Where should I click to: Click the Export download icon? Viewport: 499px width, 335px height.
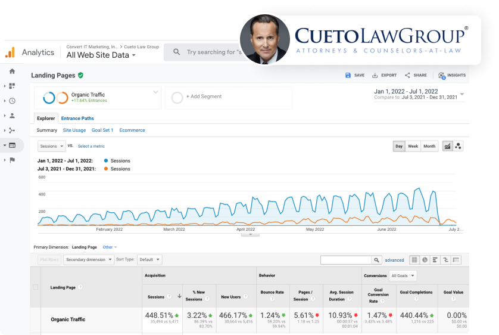[375, 75]
